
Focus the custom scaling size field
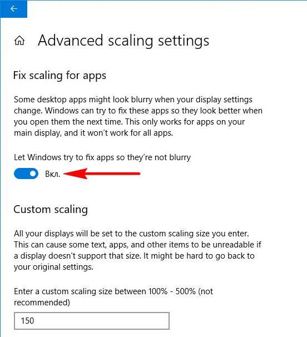click(x=92, y=321)
